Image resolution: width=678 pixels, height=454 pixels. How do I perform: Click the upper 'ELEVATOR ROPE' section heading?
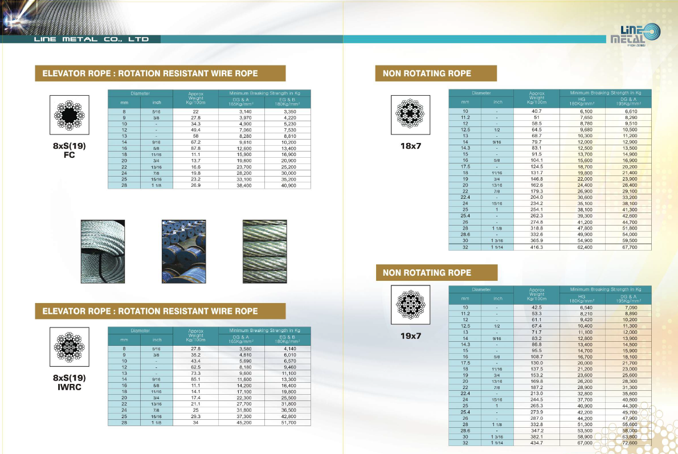coord(150,73)
